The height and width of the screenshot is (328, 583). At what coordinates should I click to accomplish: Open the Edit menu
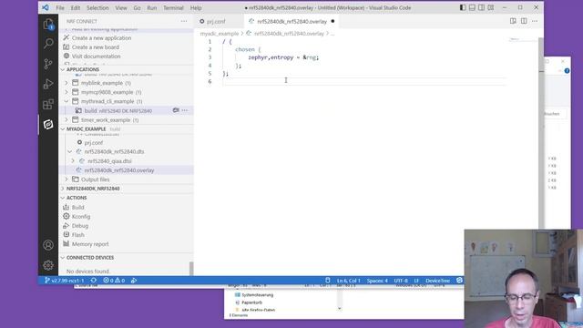76,8
